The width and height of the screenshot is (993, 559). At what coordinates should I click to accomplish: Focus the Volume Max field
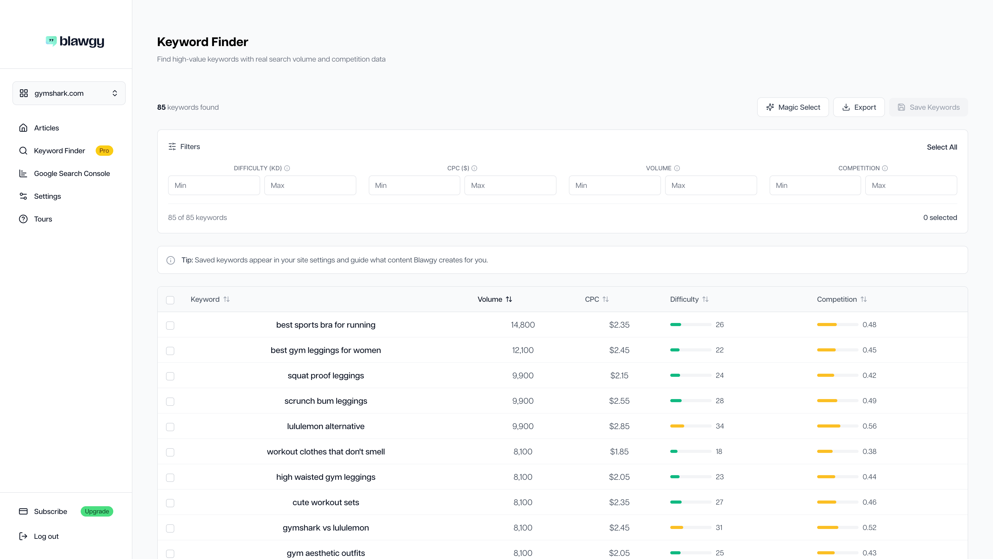tap(711, 185)
